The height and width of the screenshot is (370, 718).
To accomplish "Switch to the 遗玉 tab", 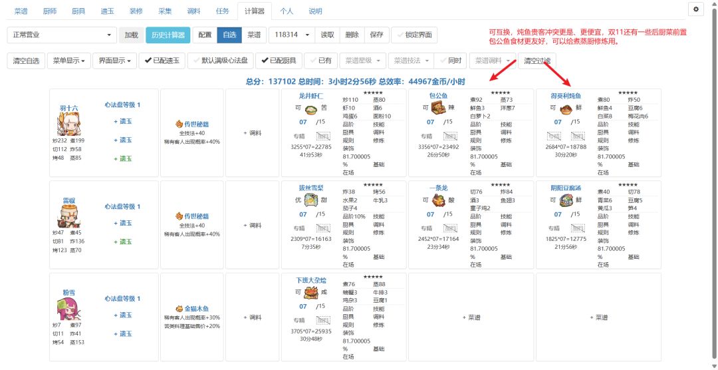I will point(107,11).
